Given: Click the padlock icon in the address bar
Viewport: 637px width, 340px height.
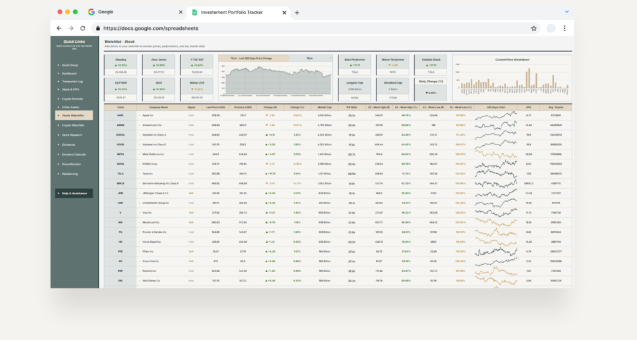Looking at the screenshot, I should click(x=98, y=29).
